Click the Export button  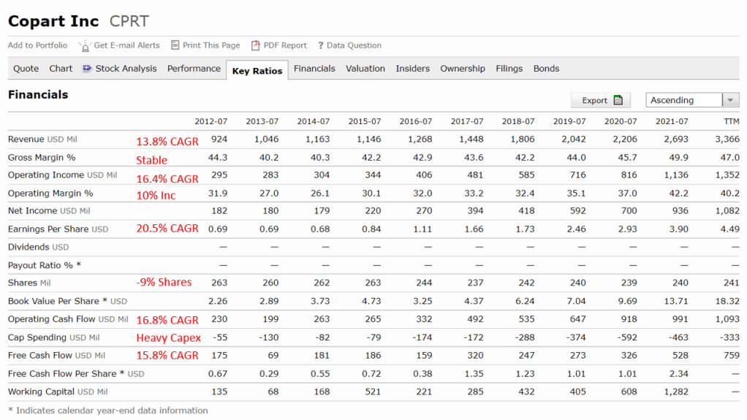coord(601,100)
